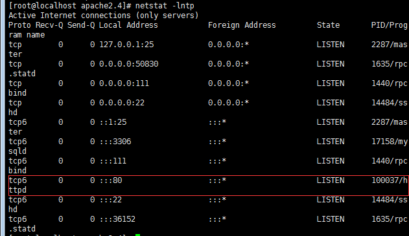Click the 'LISTEN' state on the :::80 row

331,180
